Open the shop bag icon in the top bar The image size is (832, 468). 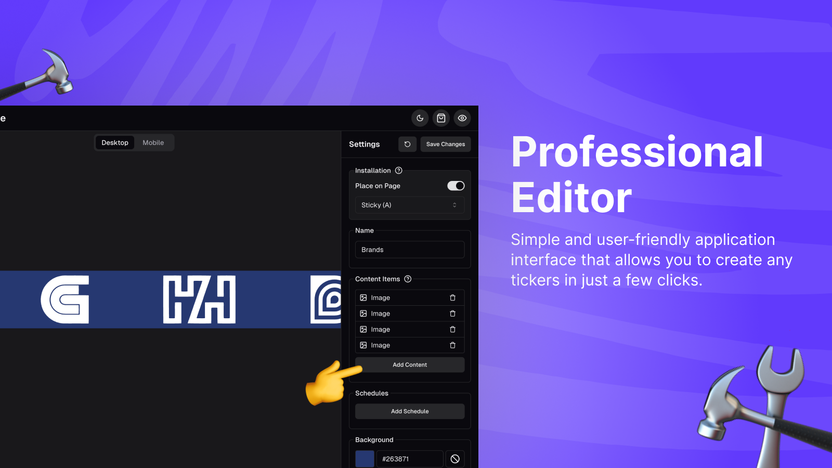441,118
